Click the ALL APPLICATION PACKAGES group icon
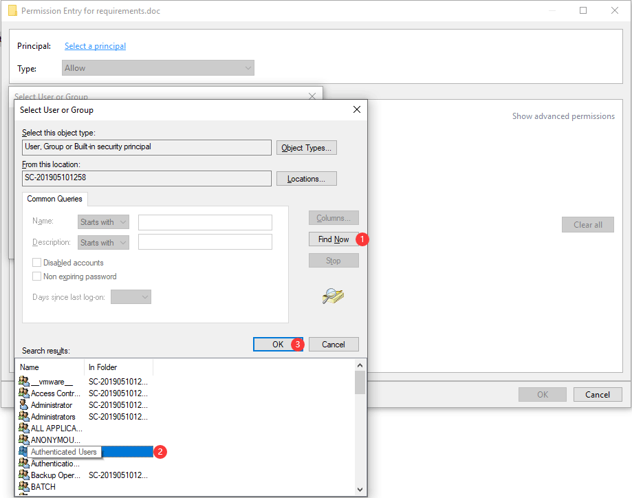632x498 pixels. [24, 428]
